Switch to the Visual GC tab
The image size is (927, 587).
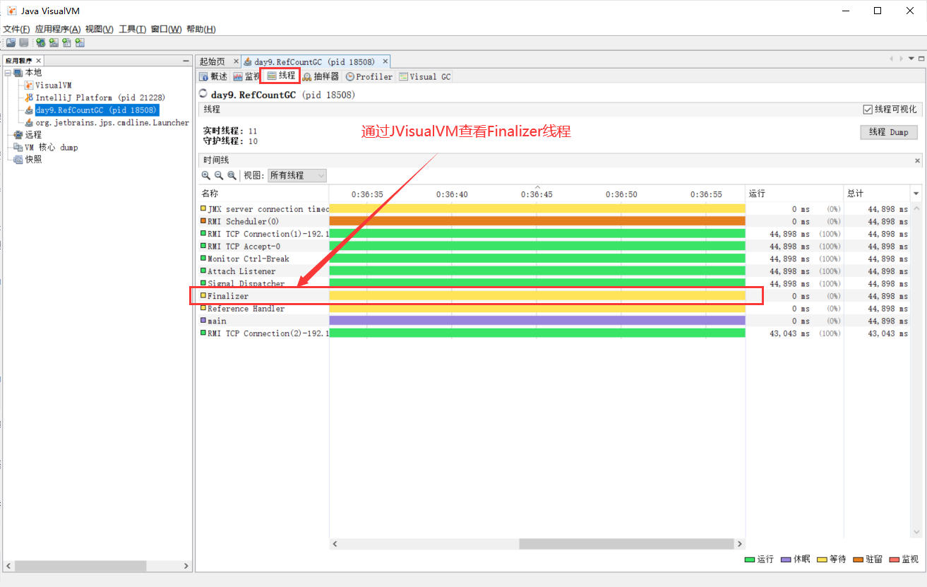(424, 76)
